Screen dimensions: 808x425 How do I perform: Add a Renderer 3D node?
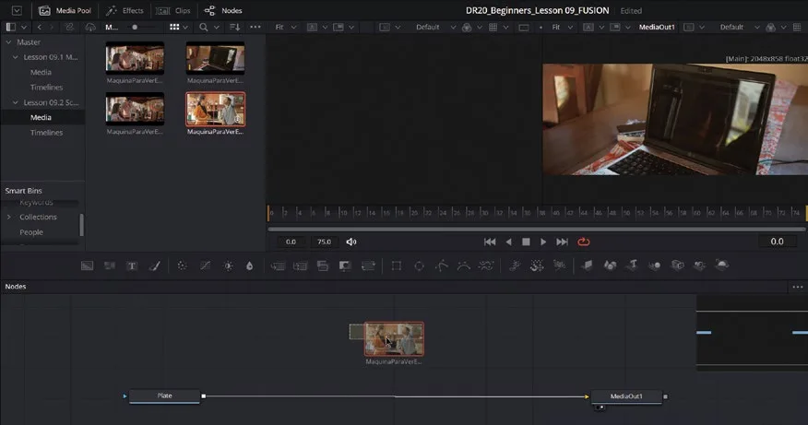pyautogui.click(x=722, y=265)
